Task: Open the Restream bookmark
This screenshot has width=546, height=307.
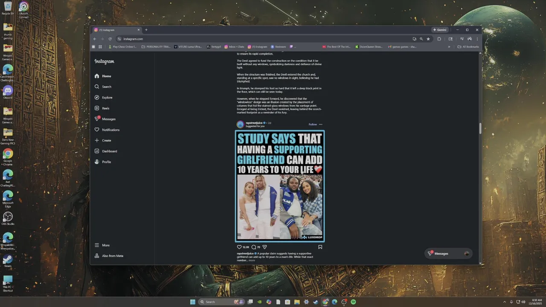Action: pyautogui.click(x=279, y=47)
